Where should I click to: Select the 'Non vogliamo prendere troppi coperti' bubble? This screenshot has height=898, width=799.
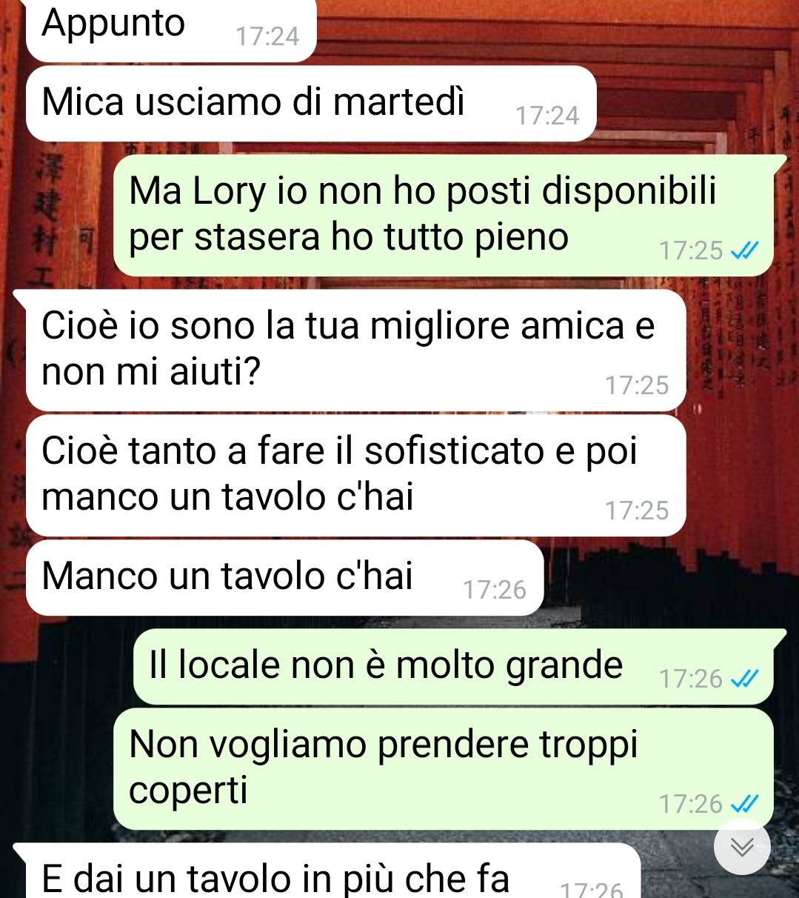coord(444,768)
